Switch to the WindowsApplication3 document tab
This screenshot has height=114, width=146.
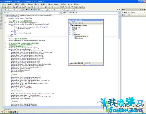[x=68, y=10]
